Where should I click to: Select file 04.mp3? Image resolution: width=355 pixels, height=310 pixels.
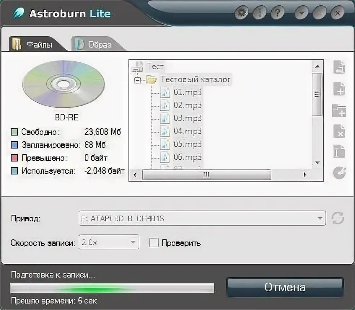(188, 131)
